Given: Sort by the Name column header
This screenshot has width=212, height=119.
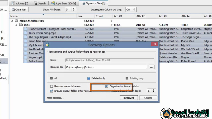Looking at the screenshot, I should pyautogui.click(x=14, y=16).
